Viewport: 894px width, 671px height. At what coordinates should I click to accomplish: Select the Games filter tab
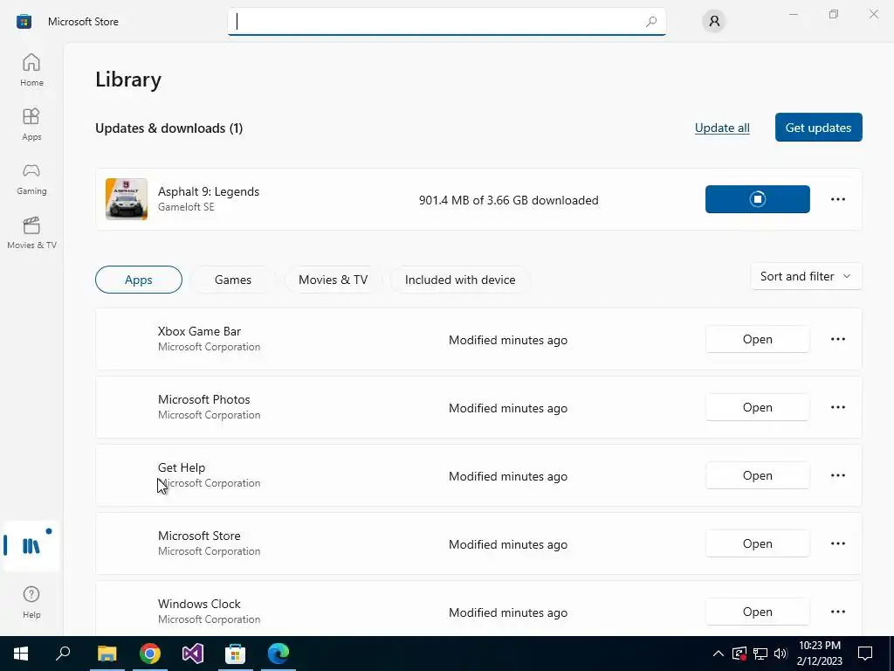(x=232, y=280)
